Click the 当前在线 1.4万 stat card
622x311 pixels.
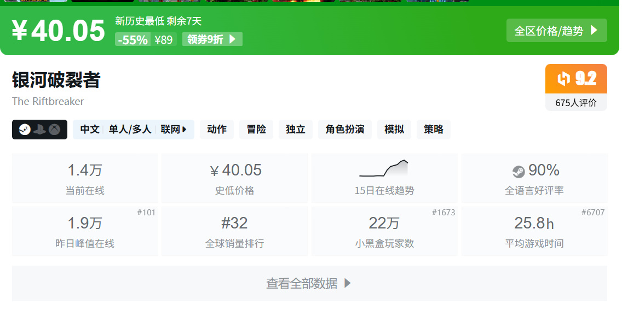(x=85, y=178)
